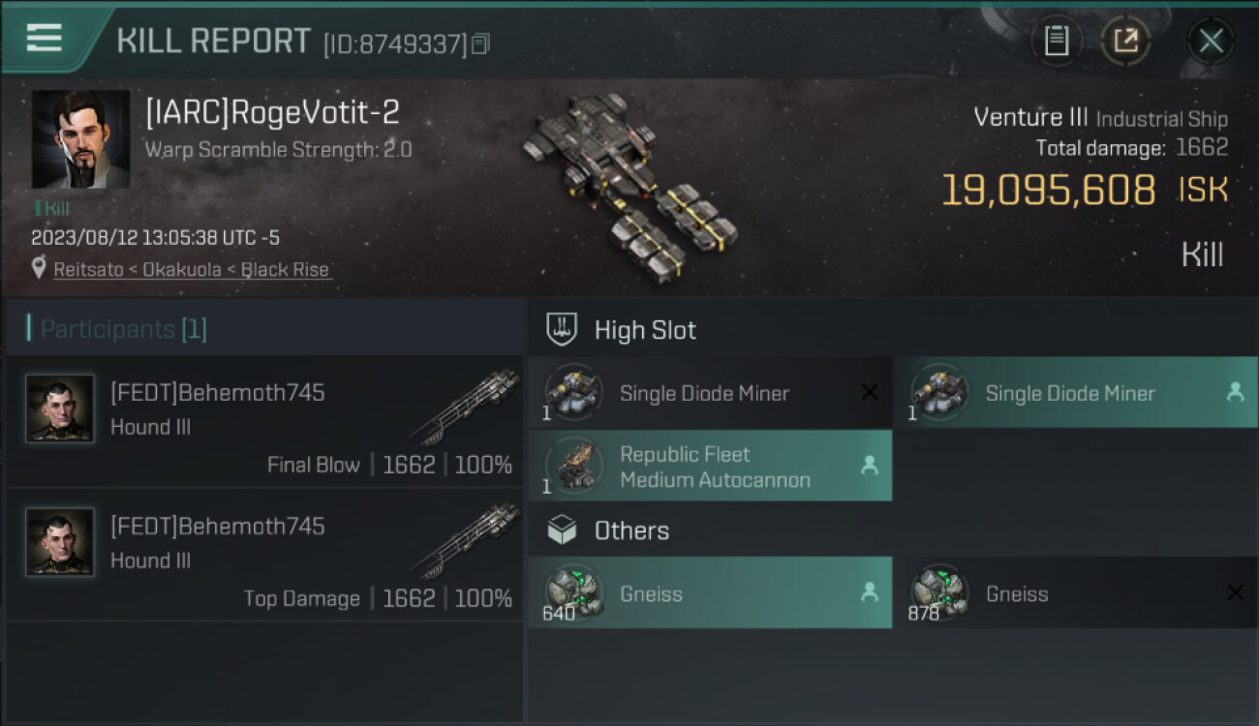Close the kill report window
Image resolution: width=1259 pixels, height=726 pixels.
1211,41
